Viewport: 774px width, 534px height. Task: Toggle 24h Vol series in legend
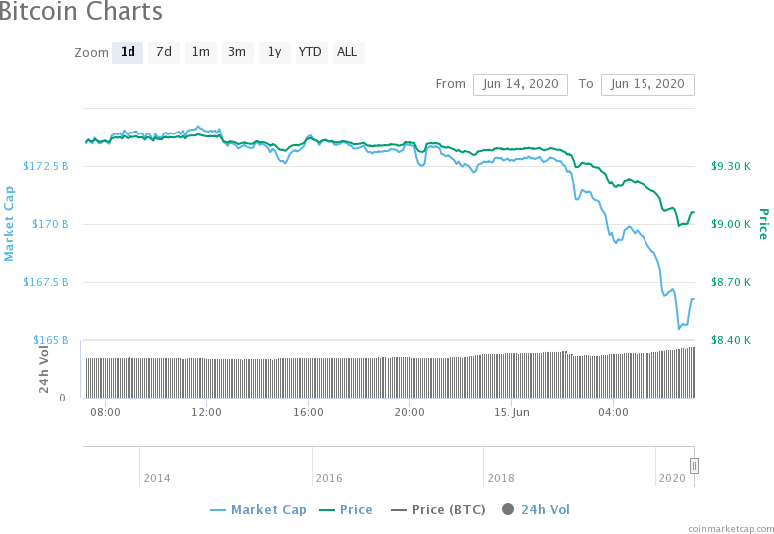[536, 510]
